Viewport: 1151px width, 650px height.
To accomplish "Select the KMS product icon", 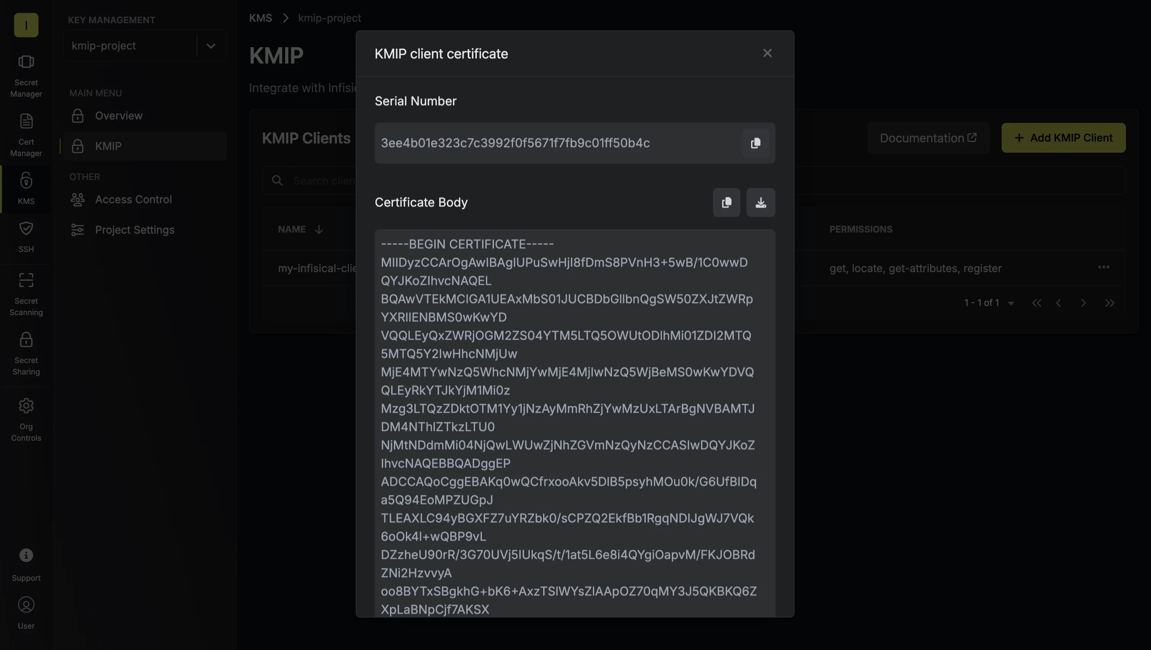I will (26, 188).
